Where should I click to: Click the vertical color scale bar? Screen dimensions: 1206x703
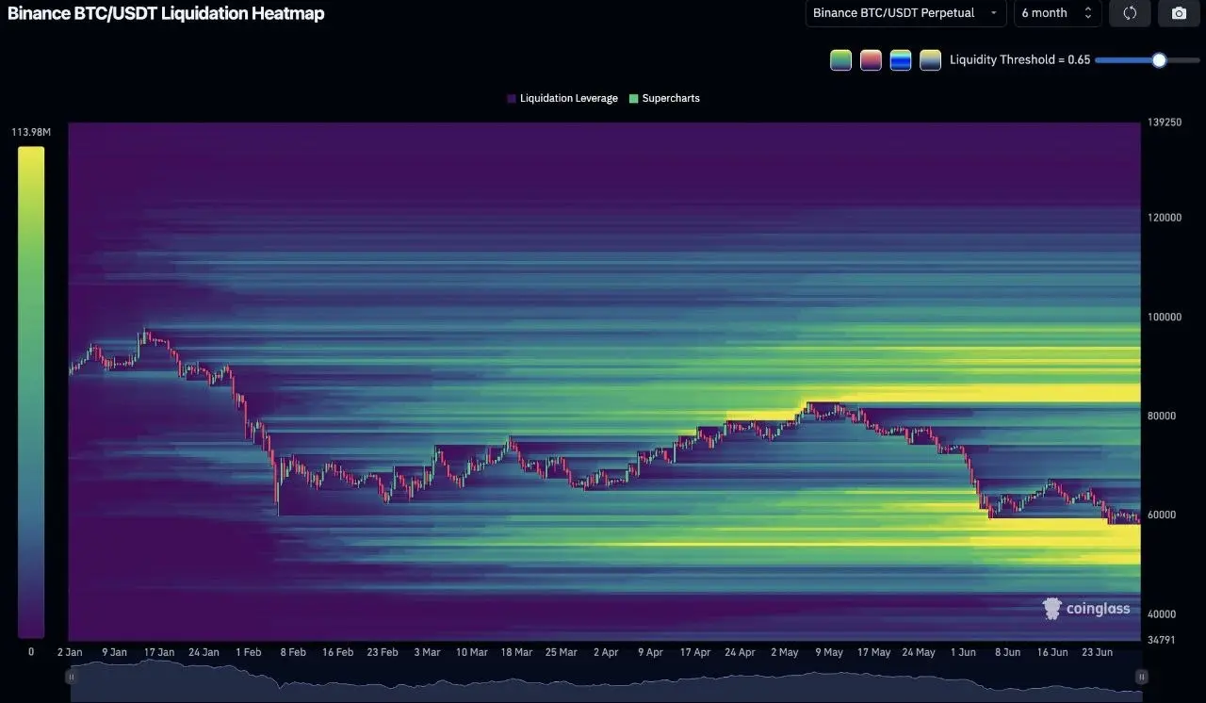[x=31, y=392]
